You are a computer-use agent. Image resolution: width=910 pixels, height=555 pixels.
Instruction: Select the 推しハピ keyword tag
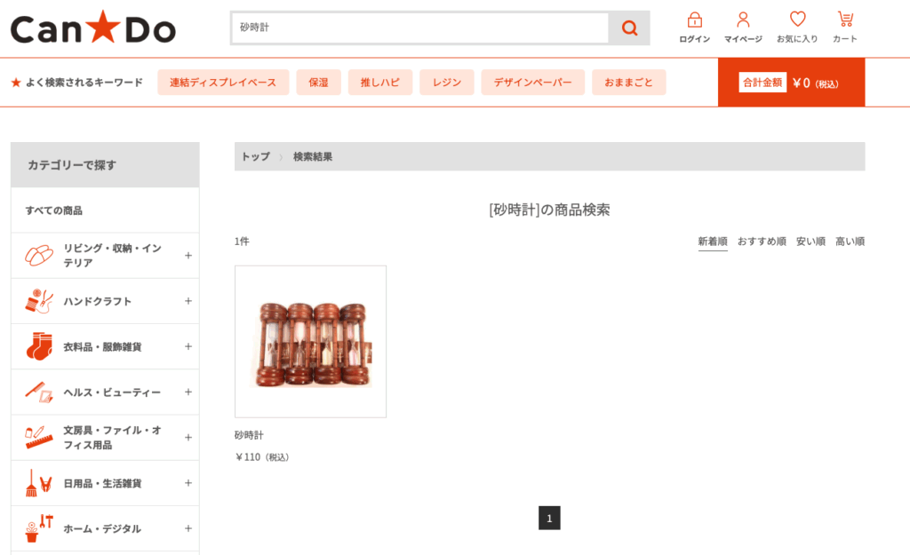click(380, 83)
